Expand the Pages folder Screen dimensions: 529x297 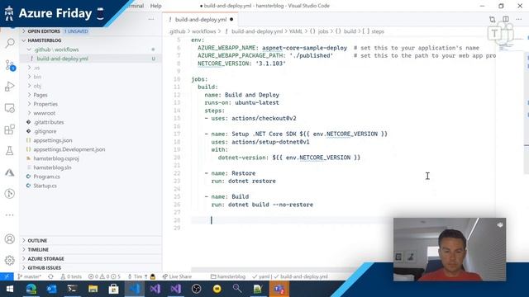click(x=90, y=95)
